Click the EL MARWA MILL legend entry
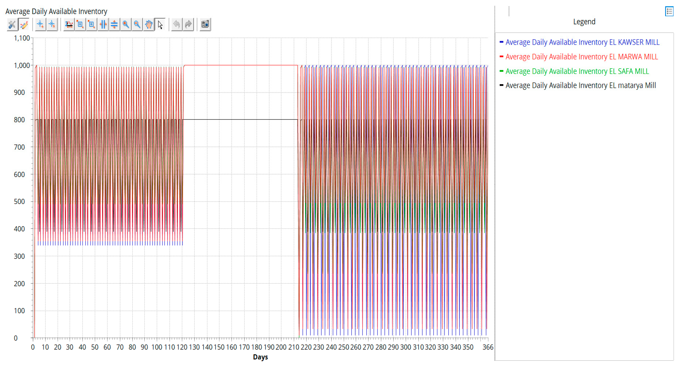 [581, 57]
